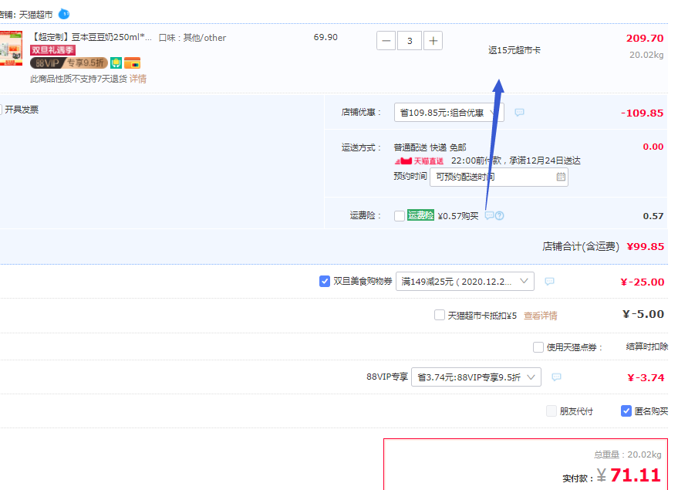Click the quantity input field showing 3

pyautogui.click(x=410, y=41)
